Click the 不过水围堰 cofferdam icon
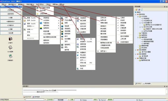This screenshot has width=168, height=101. tap(62, 20)
